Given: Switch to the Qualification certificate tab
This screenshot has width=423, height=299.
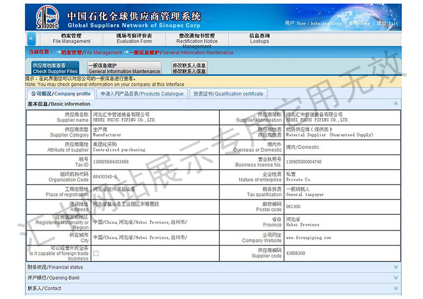Looking at the screenshot, I should 228,94.
